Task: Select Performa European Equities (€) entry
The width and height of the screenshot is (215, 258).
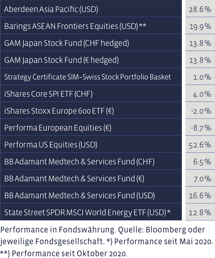Action: (x=58, y=128)
